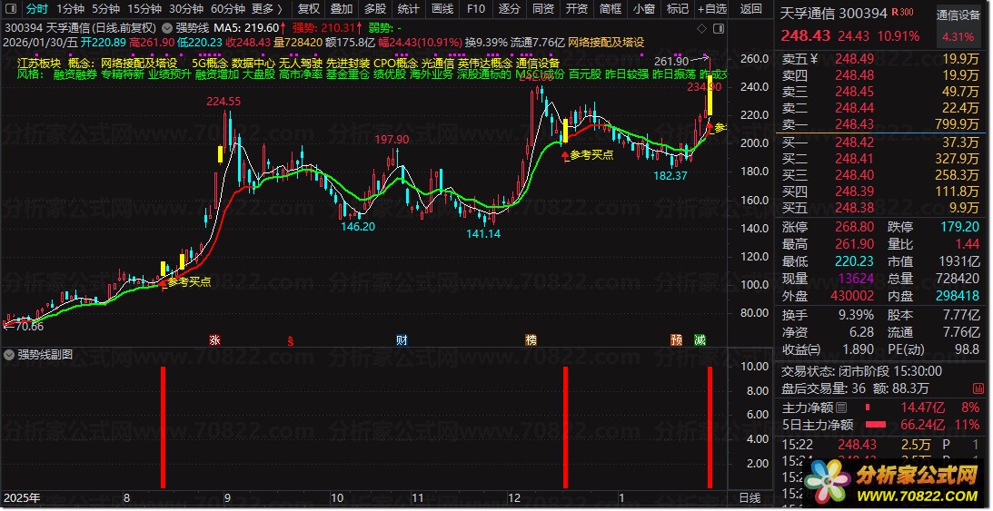Open the 复权 adjustment option

click(308, 9)
